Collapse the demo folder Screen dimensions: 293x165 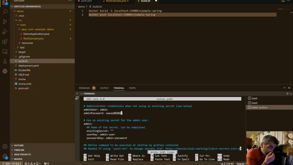(x=20, y=11)
